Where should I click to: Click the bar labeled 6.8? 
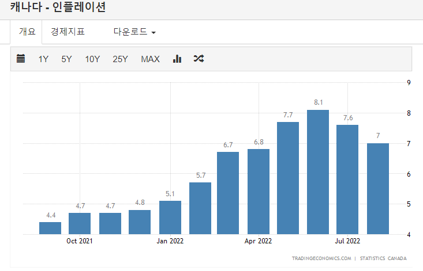(x=259, y=192)
